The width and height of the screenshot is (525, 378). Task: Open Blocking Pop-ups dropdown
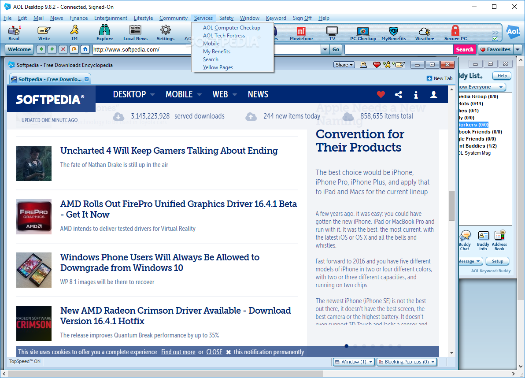point(407,362)
